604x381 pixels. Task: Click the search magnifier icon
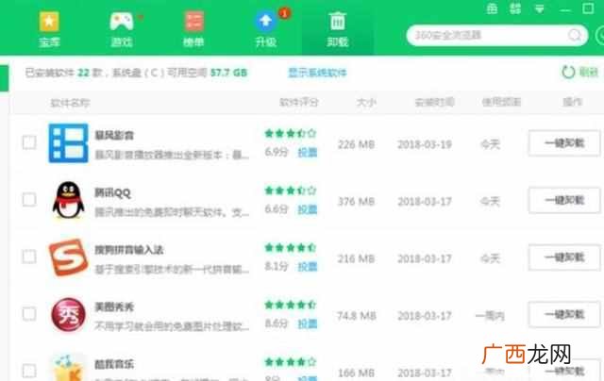pyautogui.click(x=575, y=36)
